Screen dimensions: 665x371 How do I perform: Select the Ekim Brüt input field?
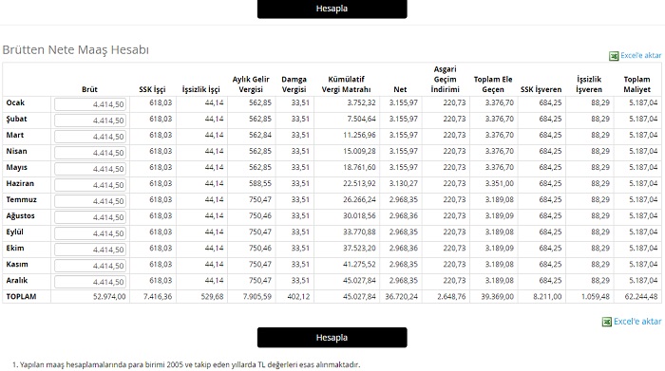point(90,249)
